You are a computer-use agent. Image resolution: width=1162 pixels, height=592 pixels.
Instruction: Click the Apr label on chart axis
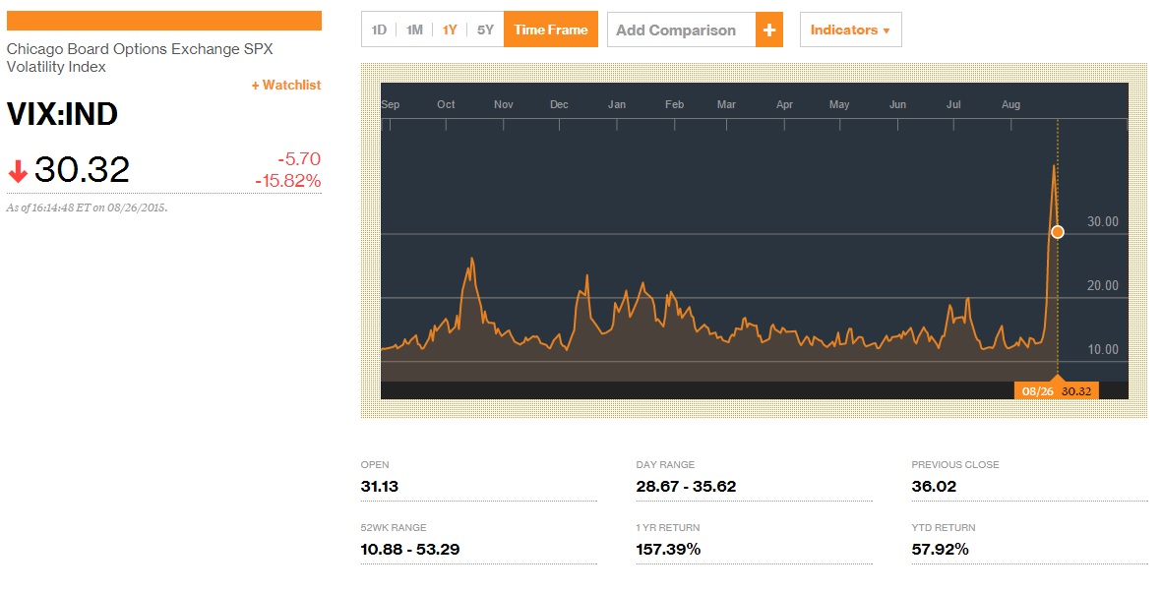[x=784, y=104]
